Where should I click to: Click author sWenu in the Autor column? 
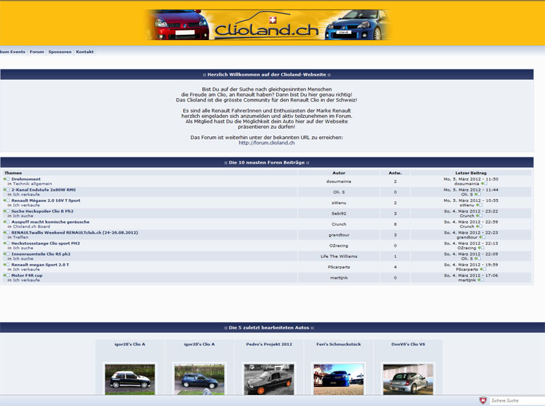coord(339,202)
